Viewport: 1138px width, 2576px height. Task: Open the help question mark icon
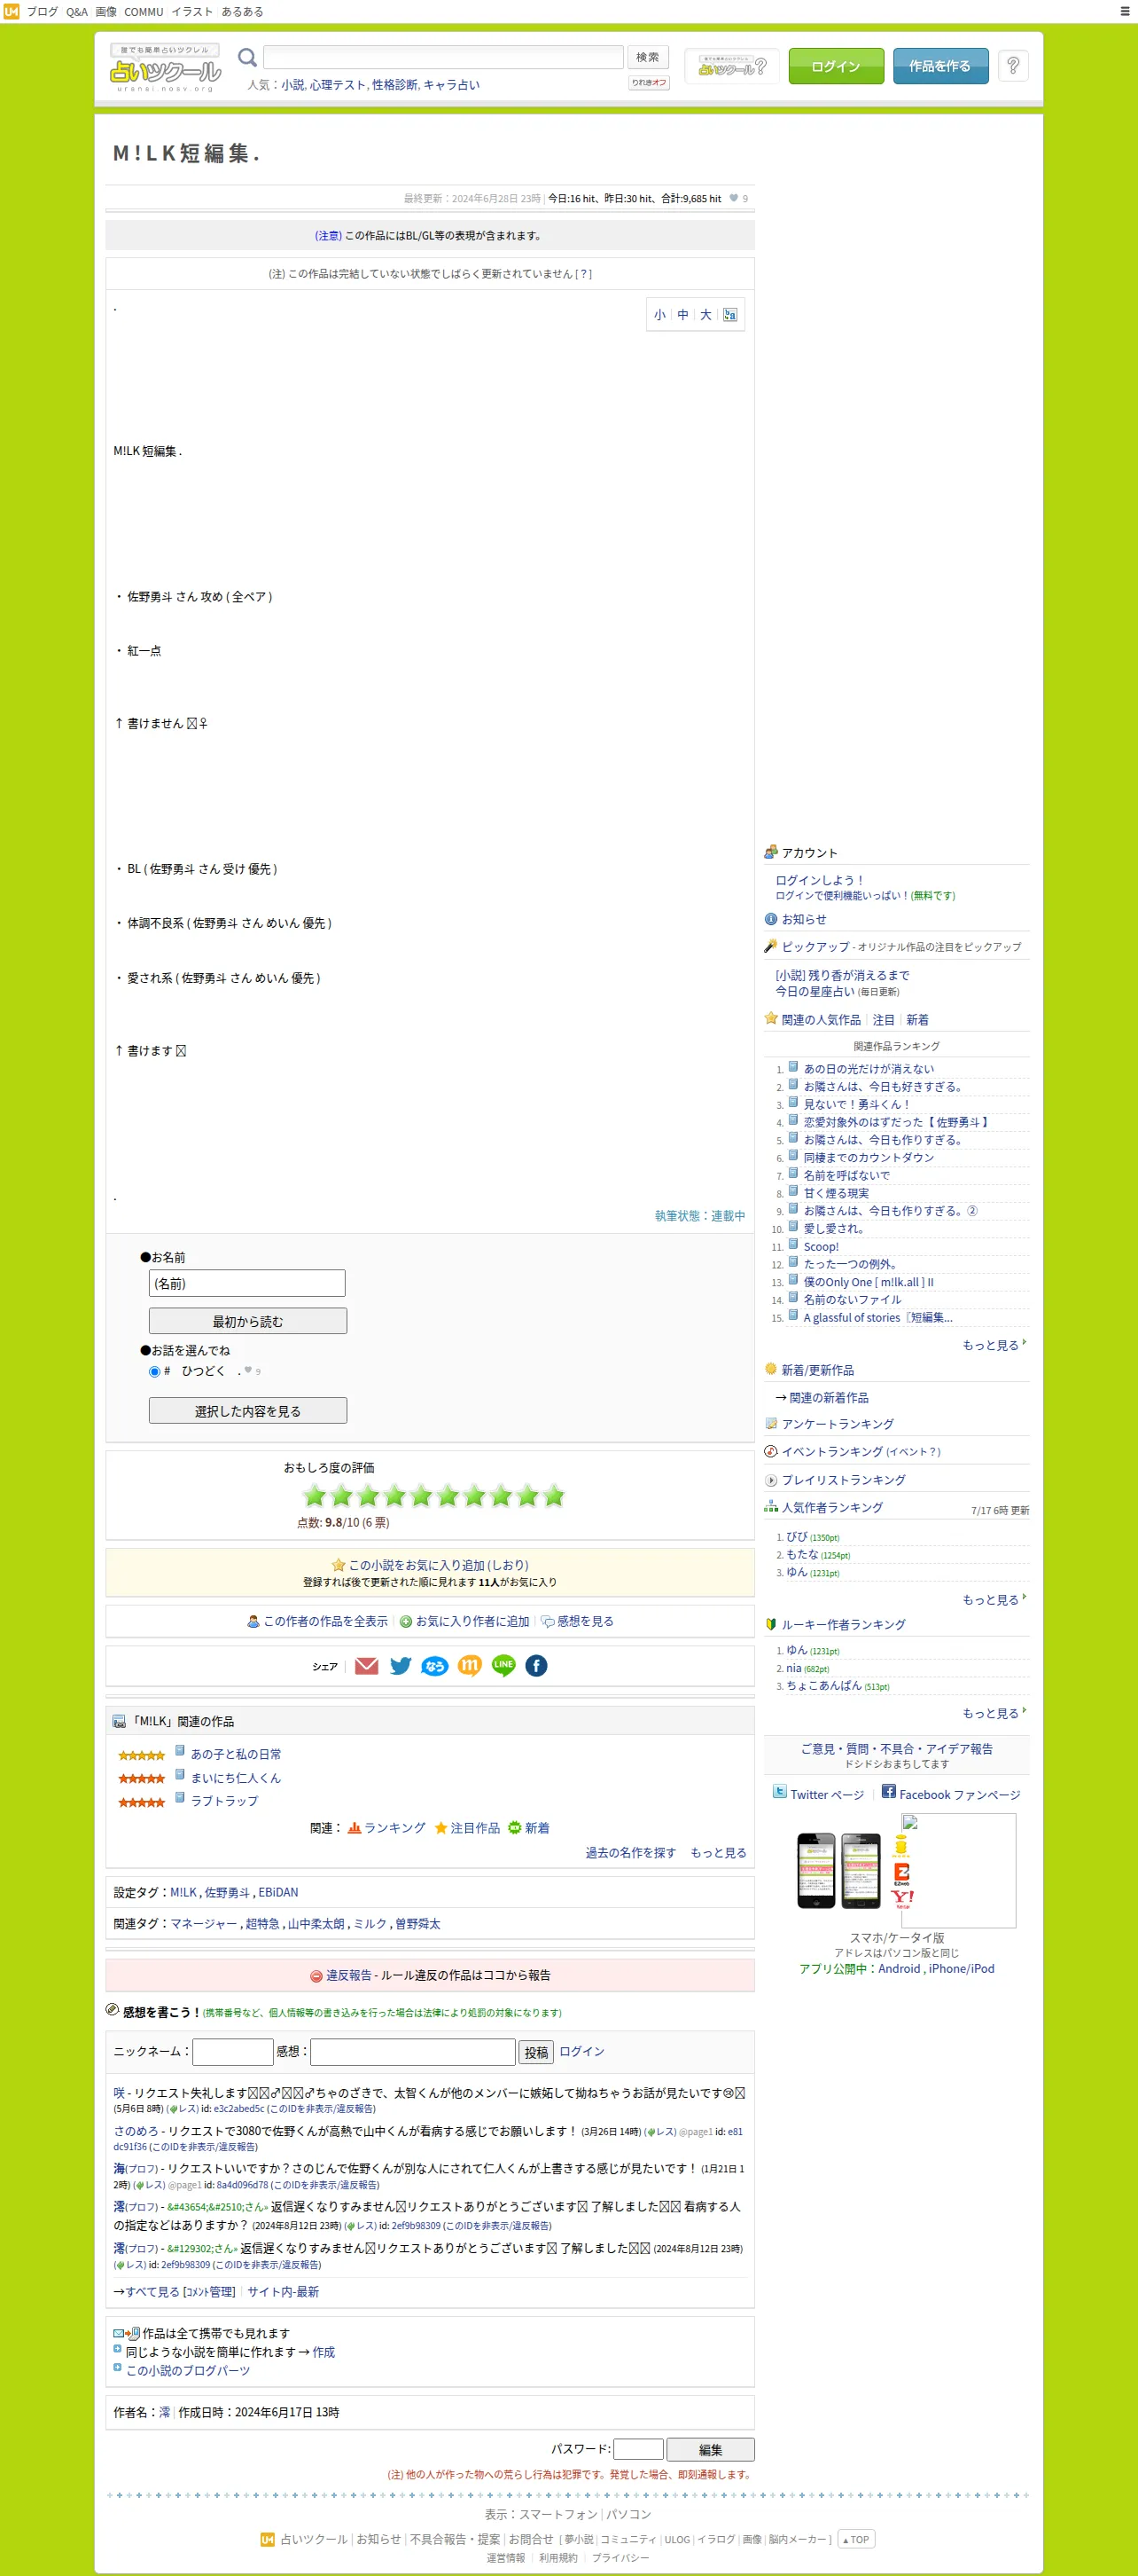pyautogui.click(x=1013, y=66)
